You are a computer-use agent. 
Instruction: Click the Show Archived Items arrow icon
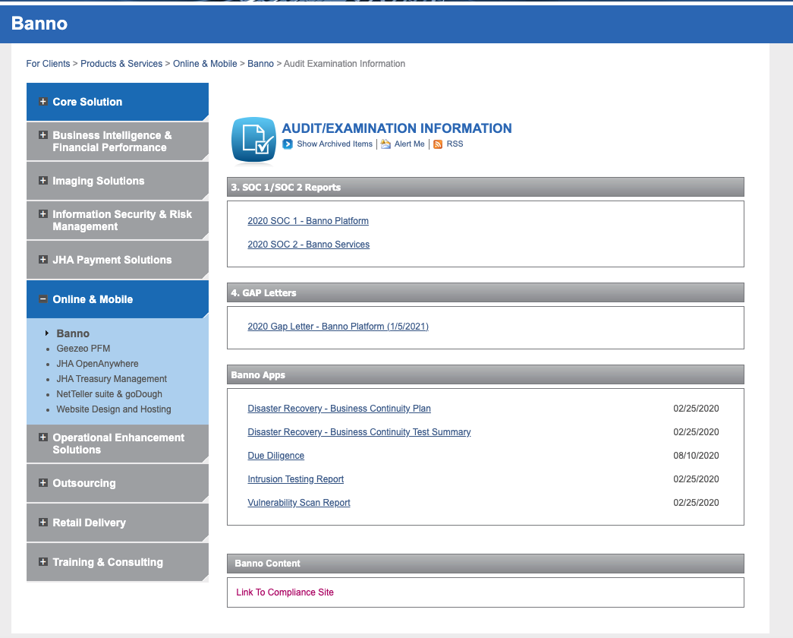(288, 144)
